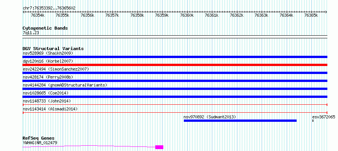Click the esv3672065 label text
The height and width of the screenshot is (151, 338).
[x=324, y=117]
